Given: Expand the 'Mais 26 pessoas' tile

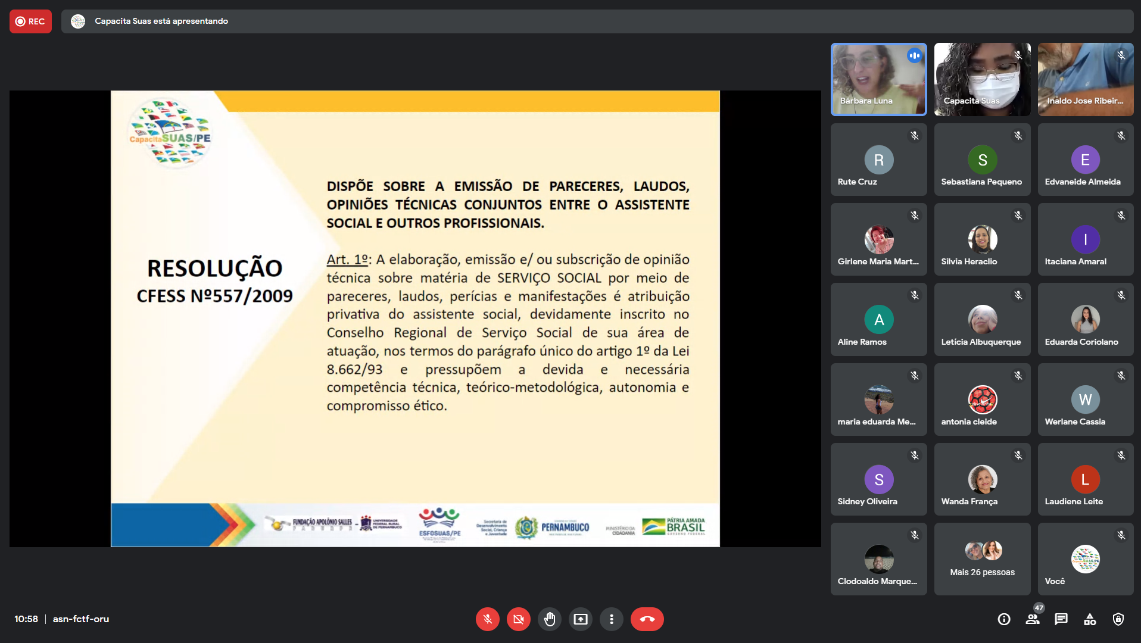Looking at the screenshot, I should (x=982, y=559).
